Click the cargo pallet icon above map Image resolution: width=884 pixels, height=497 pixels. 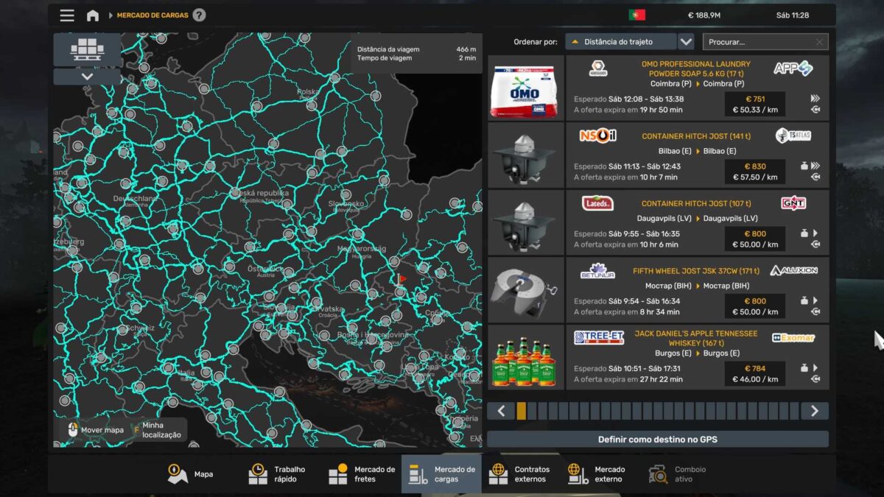click(x=87, y=50)
